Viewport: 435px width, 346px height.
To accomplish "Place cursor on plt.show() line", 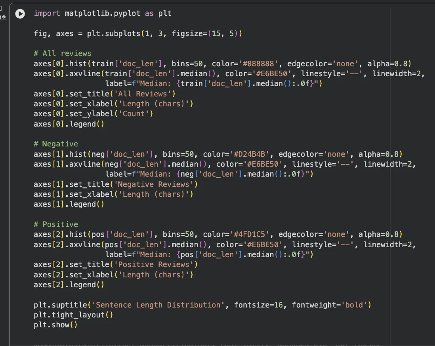I will click(x=55, y=325).
